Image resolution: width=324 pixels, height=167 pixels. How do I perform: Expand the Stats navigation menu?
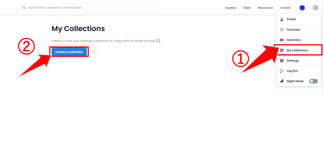pyautogui.click(x=247, y=8)
